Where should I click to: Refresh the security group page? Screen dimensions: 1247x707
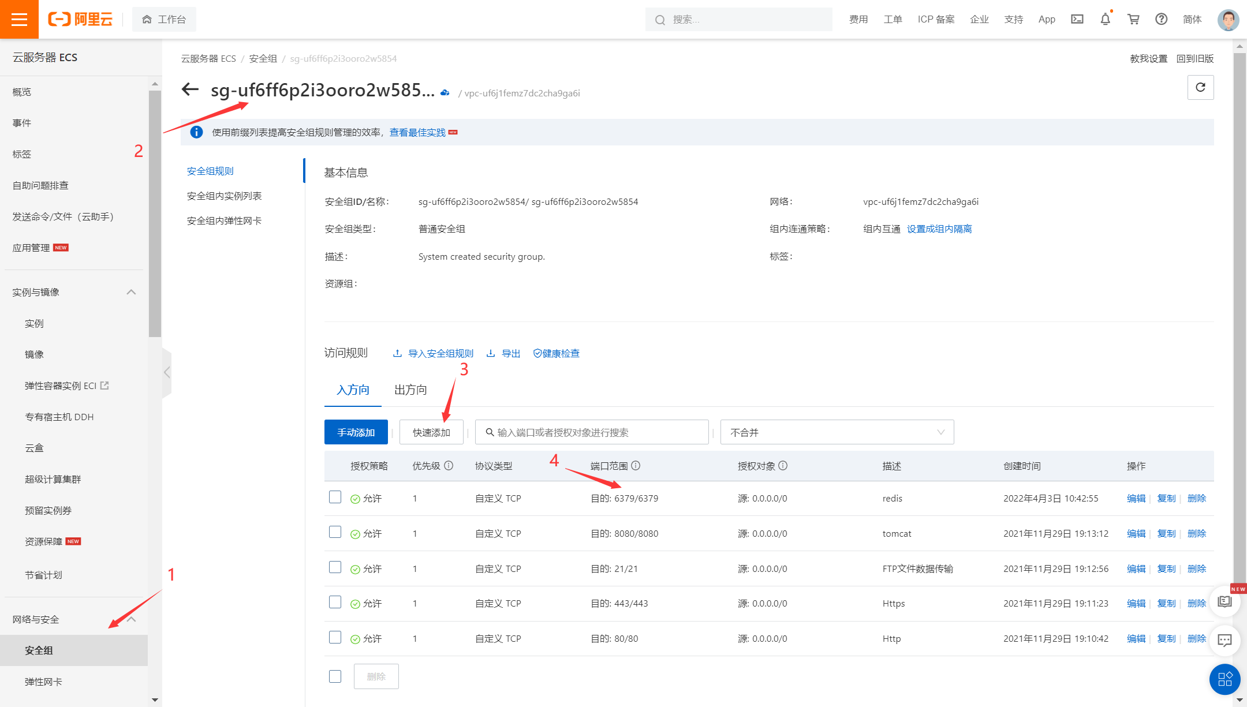(1200, 87)
